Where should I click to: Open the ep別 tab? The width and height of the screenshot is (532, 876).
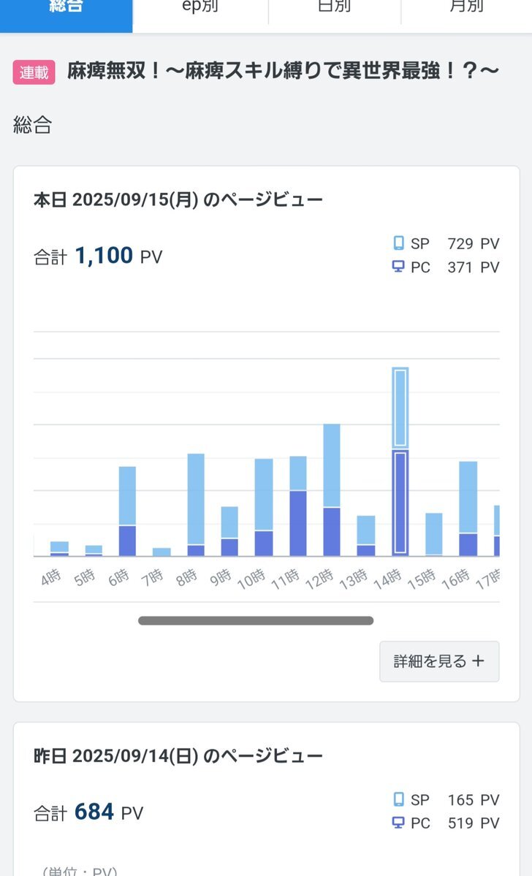pos(200,9)
